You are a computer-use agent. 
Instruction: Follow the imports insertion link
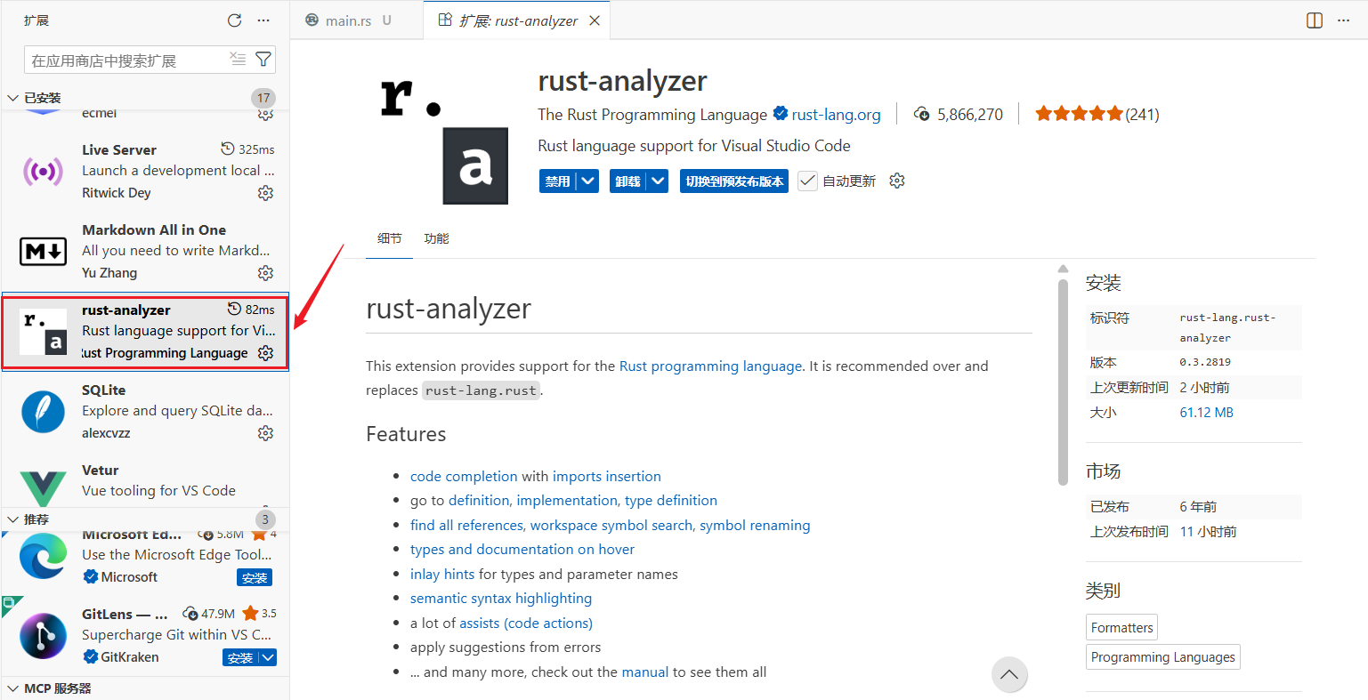[607, 477]
